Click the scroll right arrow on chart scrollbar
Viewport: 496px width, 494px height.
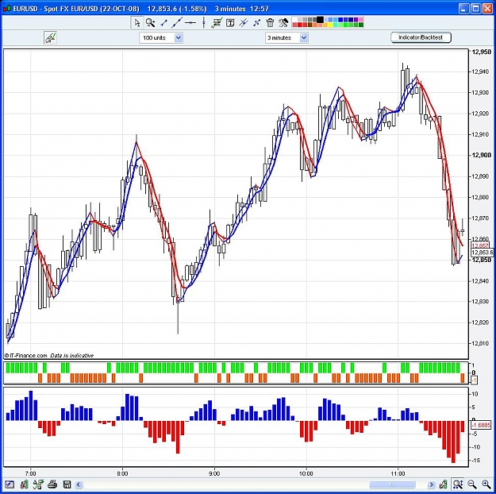431,484
